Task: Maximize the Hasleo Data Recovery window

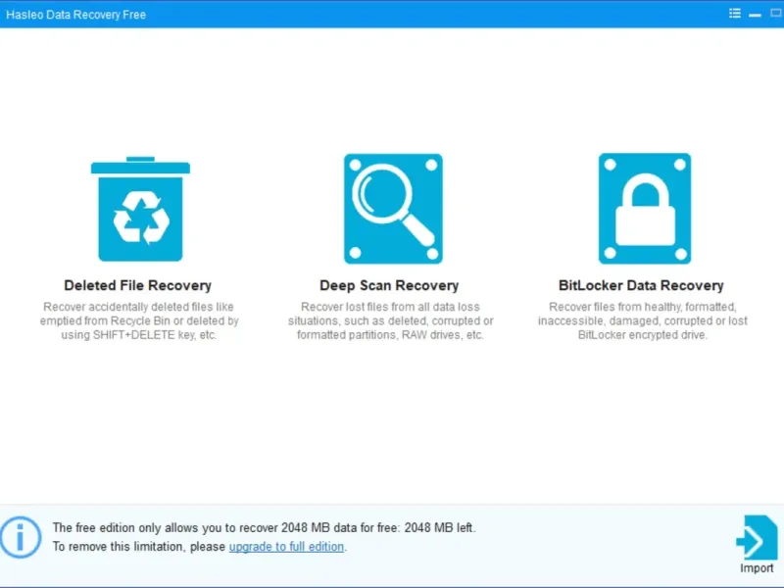Action: click(776, 14)
